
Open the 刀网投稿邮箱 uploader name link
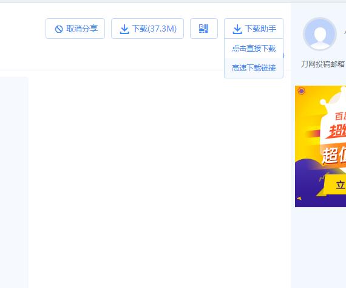322,64
